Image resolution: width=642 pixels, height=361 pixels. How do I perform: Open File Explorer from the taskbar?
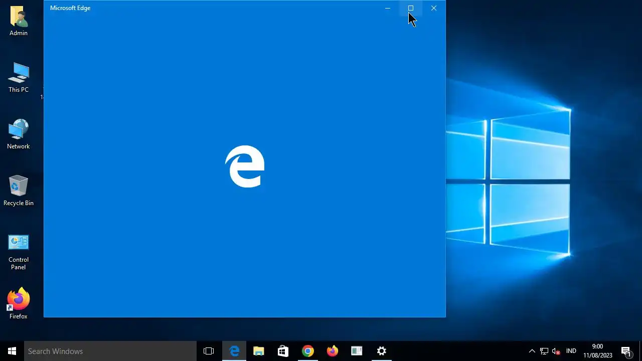tap(258, 351)
